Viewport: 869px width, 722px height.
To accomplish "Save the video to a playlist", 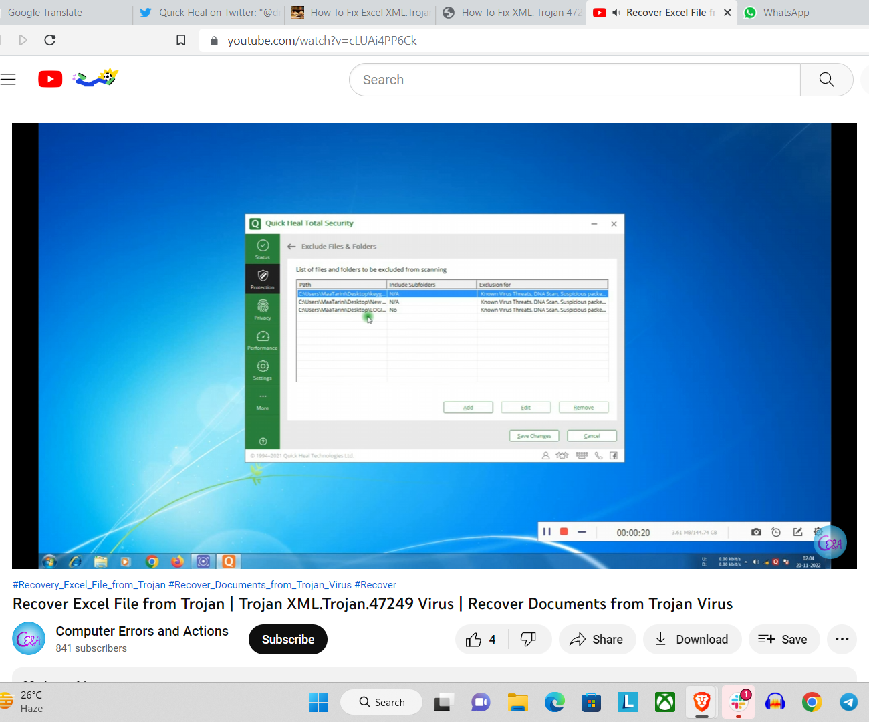I will [783, 640].
